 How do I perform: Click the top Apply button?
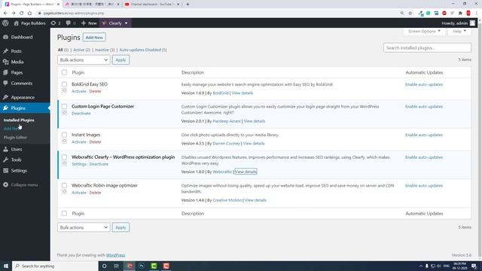120,60
